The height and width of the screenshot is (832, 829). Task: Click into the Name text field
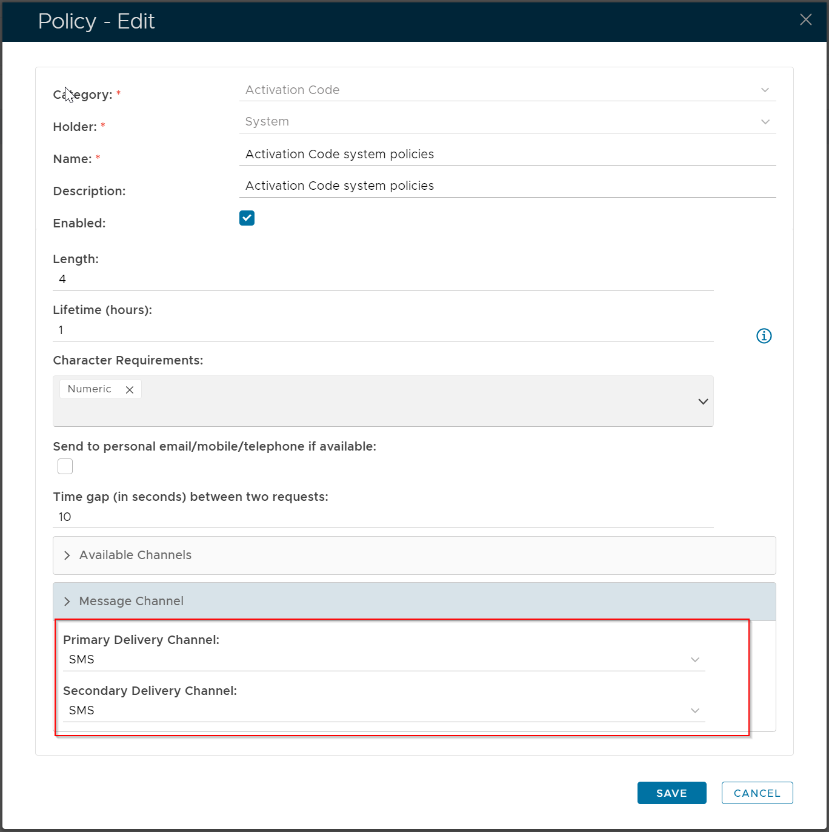click(x=507, y=155)
